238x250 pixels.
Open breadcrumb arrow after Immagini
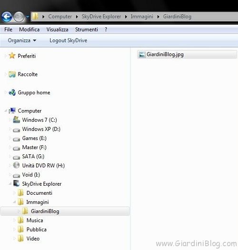point(158,17)
